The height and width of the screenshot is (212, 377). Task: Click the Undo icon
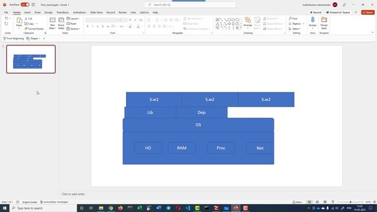[6, 18]
